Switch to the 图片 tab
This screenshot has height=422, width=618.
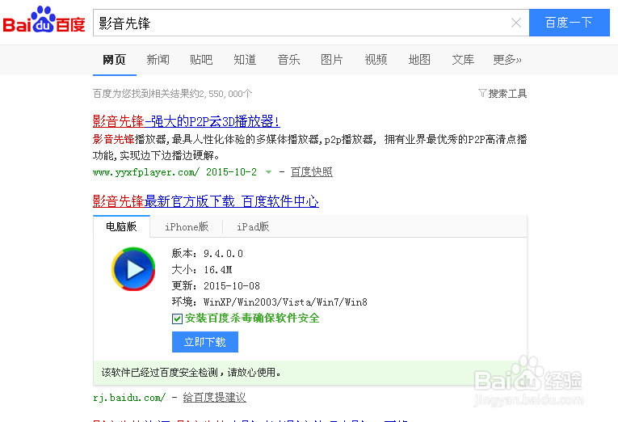332,60
